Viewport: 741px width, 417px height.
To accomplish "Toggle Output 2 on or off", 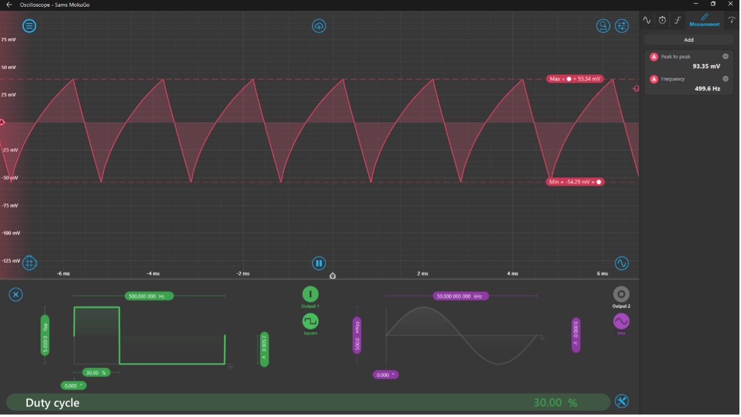I will coord(621,294).
